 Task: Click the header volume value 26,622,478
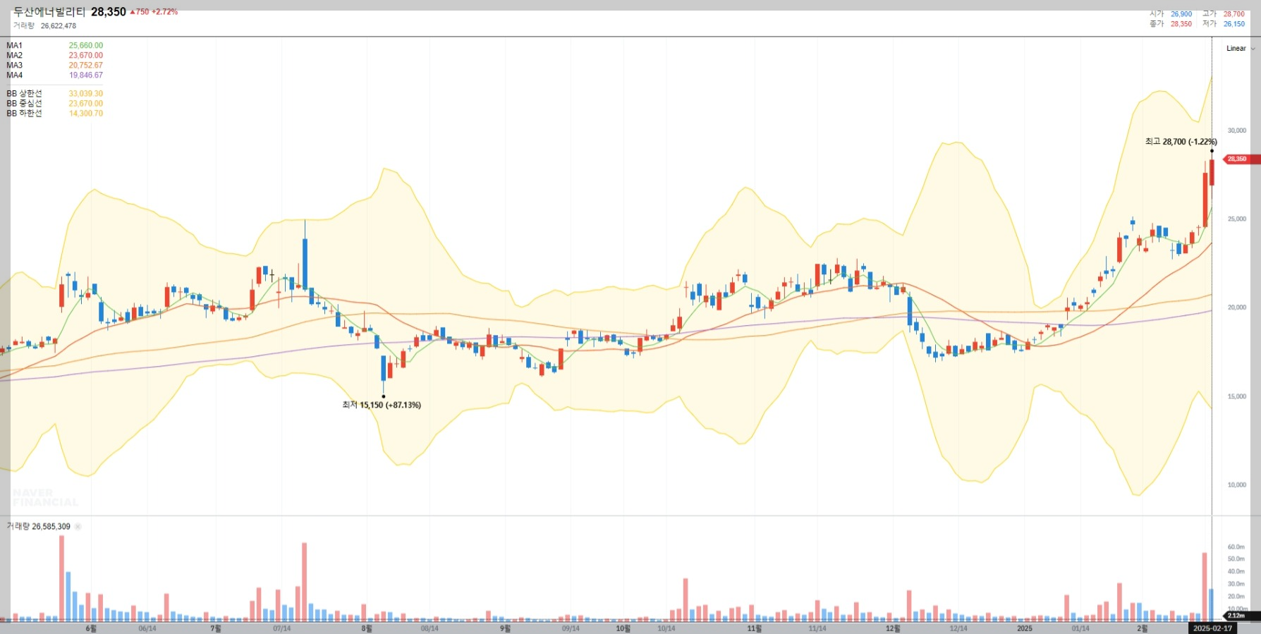click(59, 26)
